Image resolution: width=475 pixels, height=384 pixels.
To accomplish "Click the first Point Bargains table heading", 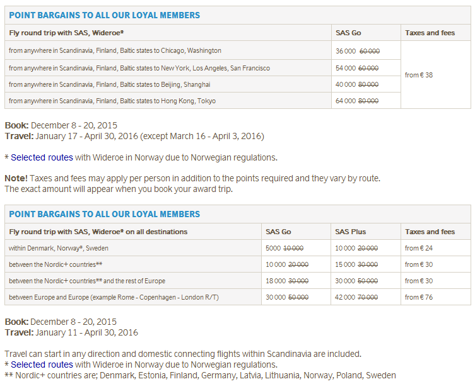I will point(105,15).
